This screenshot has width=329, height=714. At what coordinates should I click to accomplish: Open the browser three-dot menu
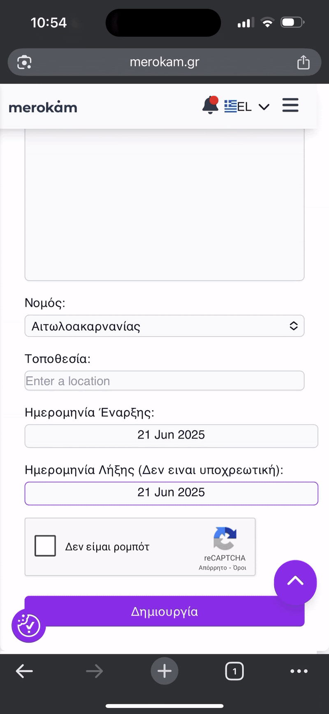(299, 671)
